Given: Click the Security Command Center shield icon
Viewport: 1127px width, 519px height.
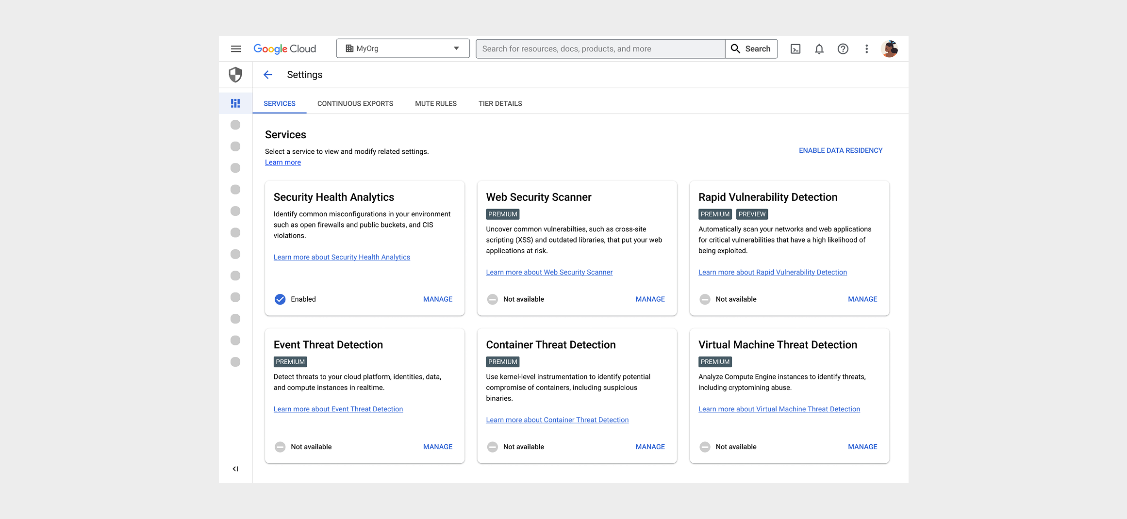Looking at the screenshot, I should [235, 75].
